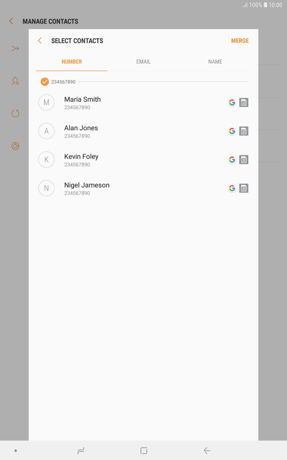
Task: Select the Number tab
Action: pos(72,62)
